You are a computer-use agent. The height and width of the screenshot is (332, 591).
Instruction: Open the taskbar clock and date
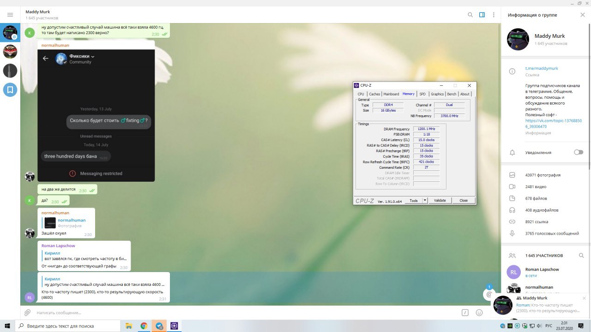click(x=564, y=326)
